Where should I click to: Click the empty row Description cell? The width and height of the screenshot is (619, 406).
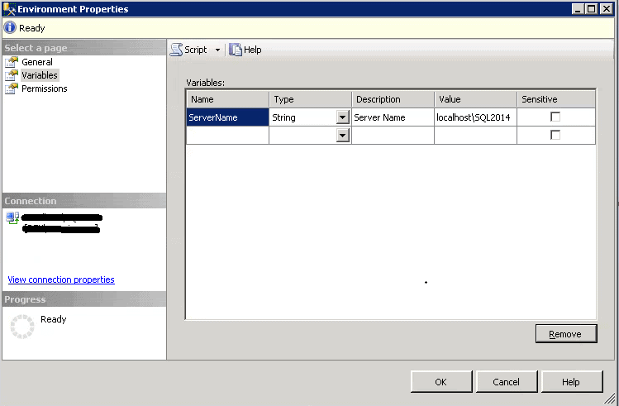[x=393, y=136]
